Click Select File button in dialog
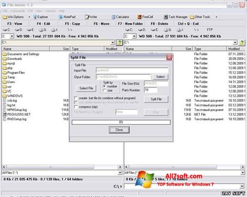The width and height of the screenshot is (247, 197). point(86,88)
